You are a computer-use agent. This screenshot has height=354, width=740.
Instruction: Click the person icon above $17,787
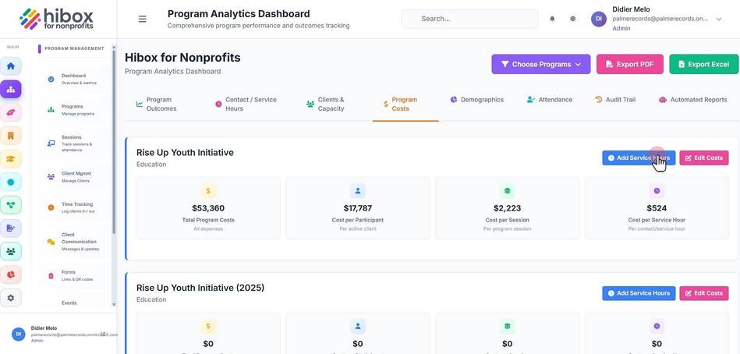coord(358,191)
